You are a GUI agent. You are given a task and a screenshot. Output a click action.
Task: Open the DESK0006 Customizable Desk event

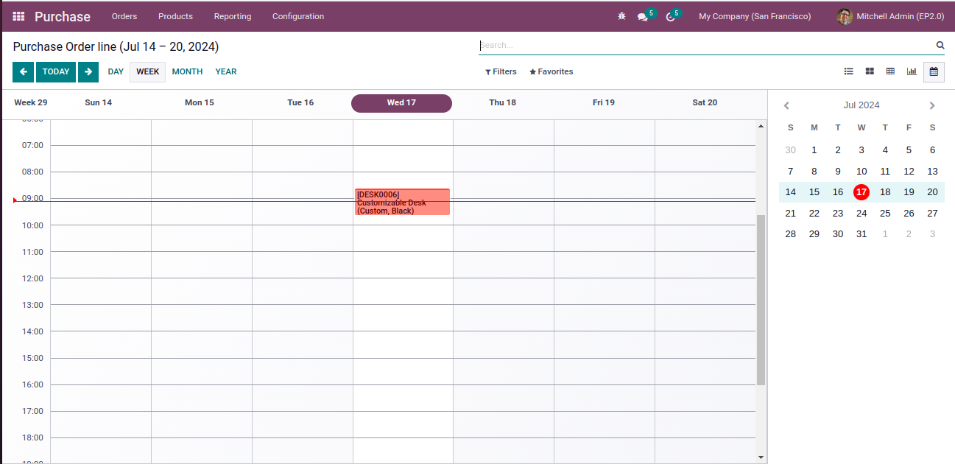402,202
